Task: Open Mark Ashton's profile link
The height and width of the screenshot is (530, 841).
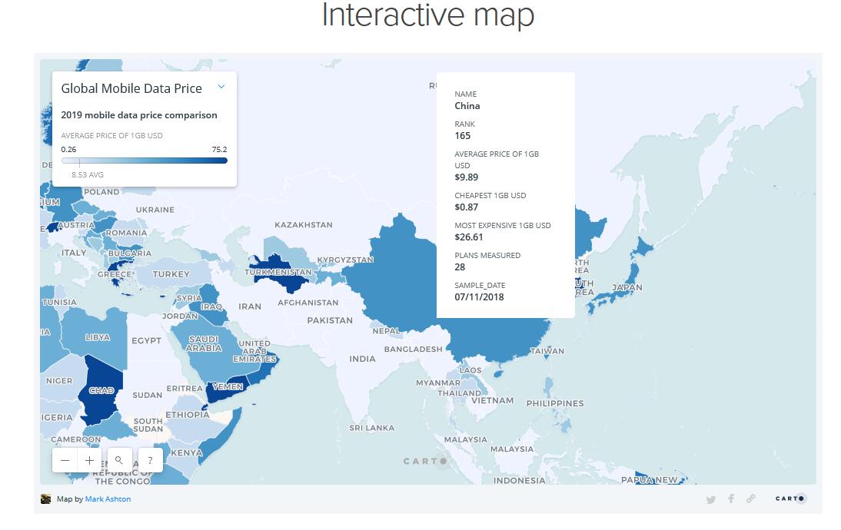Action: pos(108,499)
